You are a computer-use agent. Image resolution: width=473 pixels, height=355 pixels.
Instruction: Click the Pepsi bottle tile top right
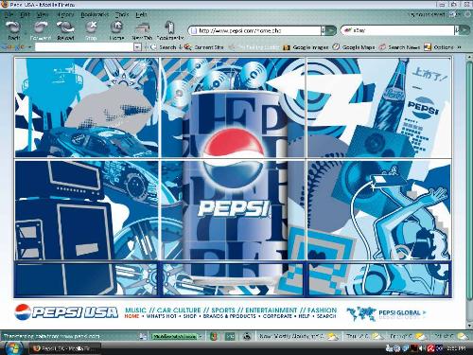[x=379, y=107]
